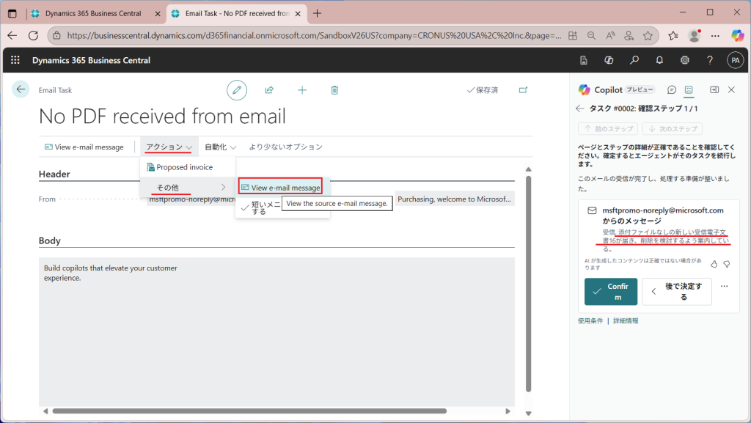This screenshot has width=751, height=423.
Task: Open the app launcher waffle icon
Action: 15,60
